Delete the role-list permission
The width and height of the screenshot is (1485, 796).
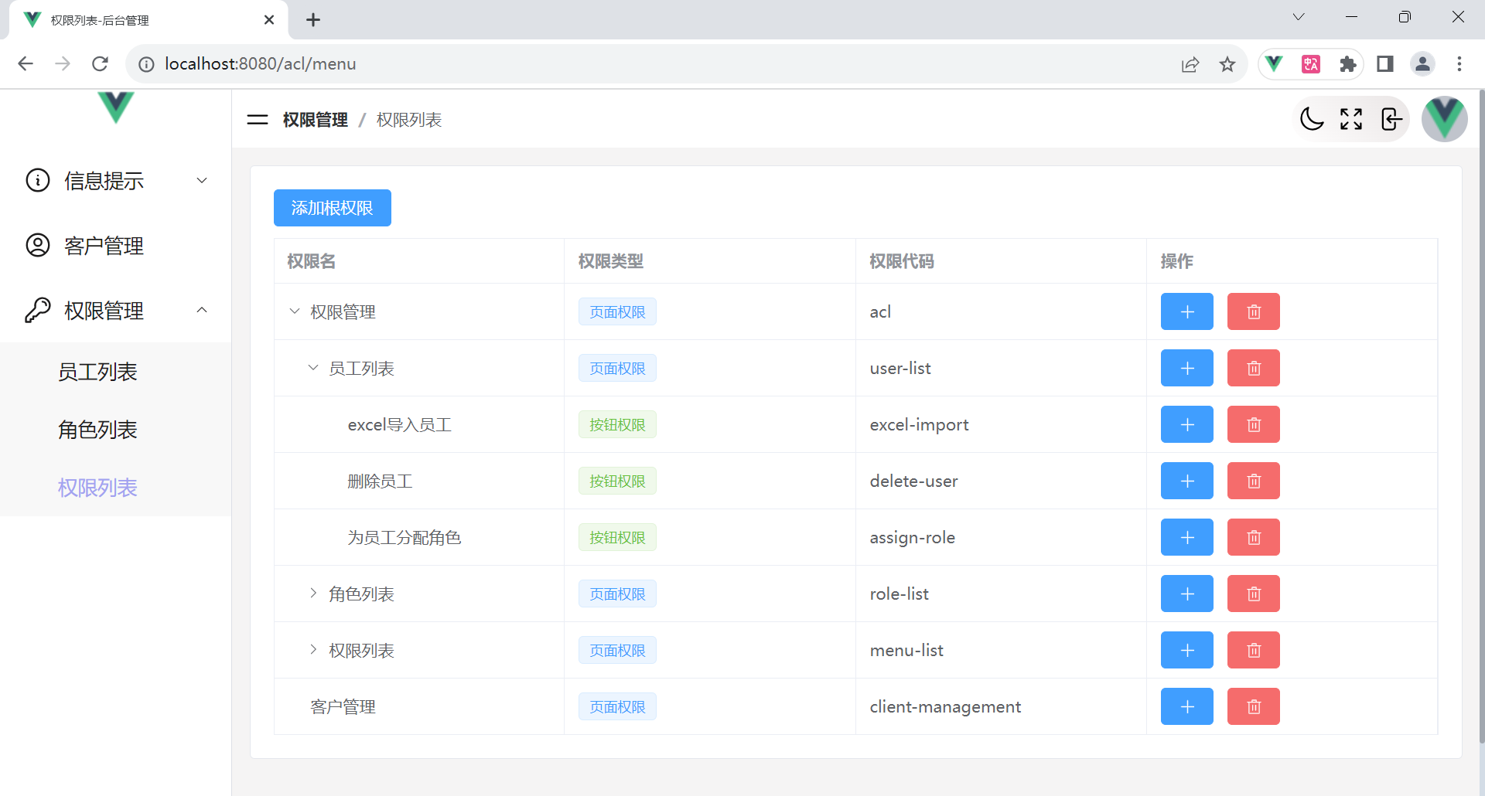tap(1254, 594)
